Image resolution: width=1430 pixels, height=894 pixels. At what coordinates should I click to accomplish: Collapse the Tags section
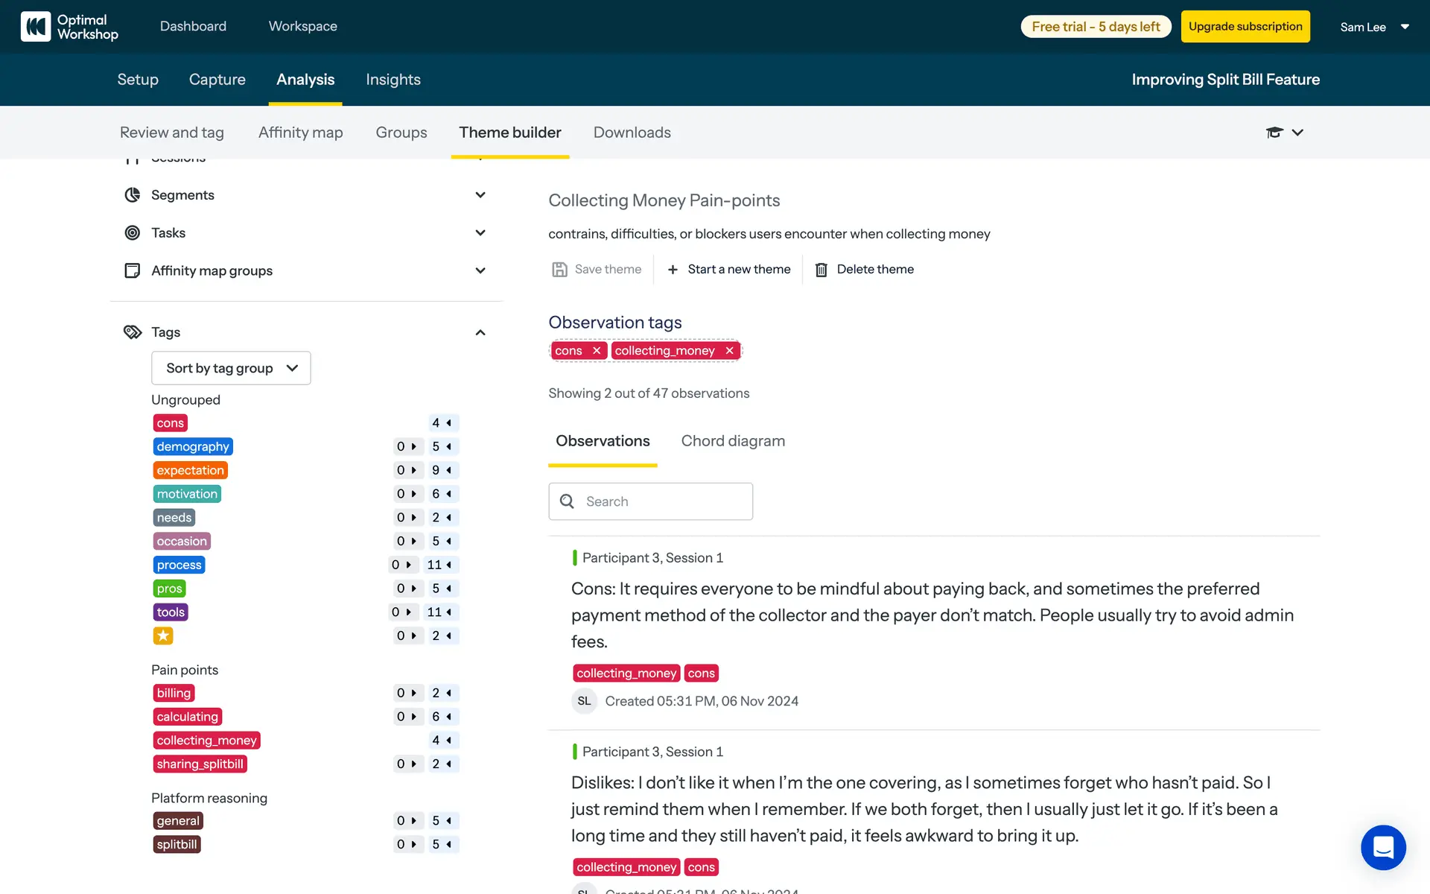480,332
